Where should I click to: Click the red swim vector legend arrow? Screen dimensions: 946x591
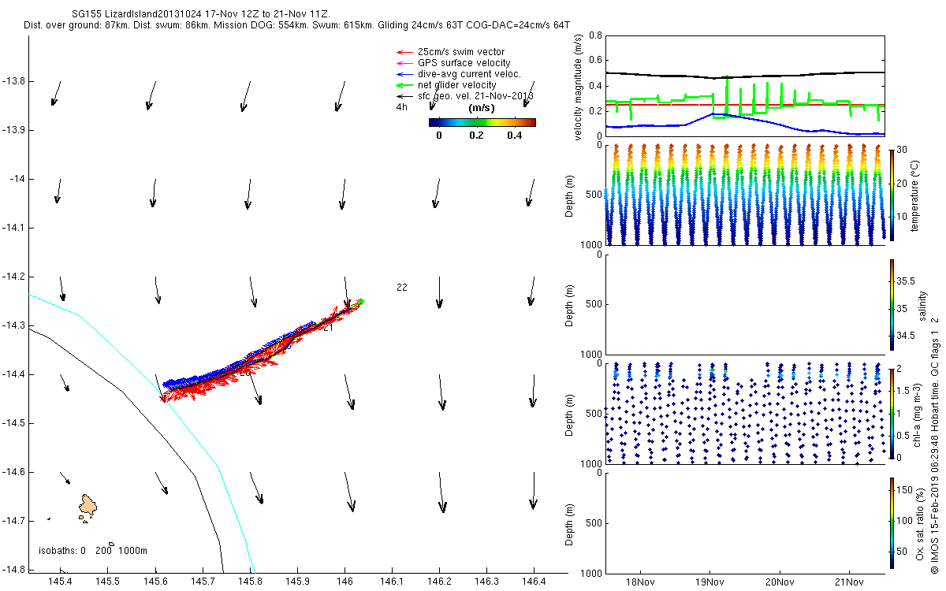coord(404,52)
